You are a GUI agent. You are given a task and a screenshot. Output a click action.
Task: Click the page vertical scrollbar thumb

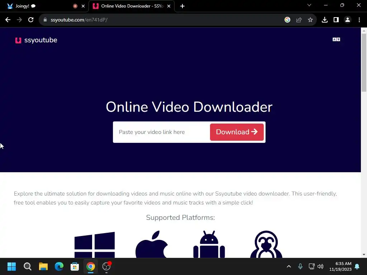pyautogui.click(x=364, y=63)
